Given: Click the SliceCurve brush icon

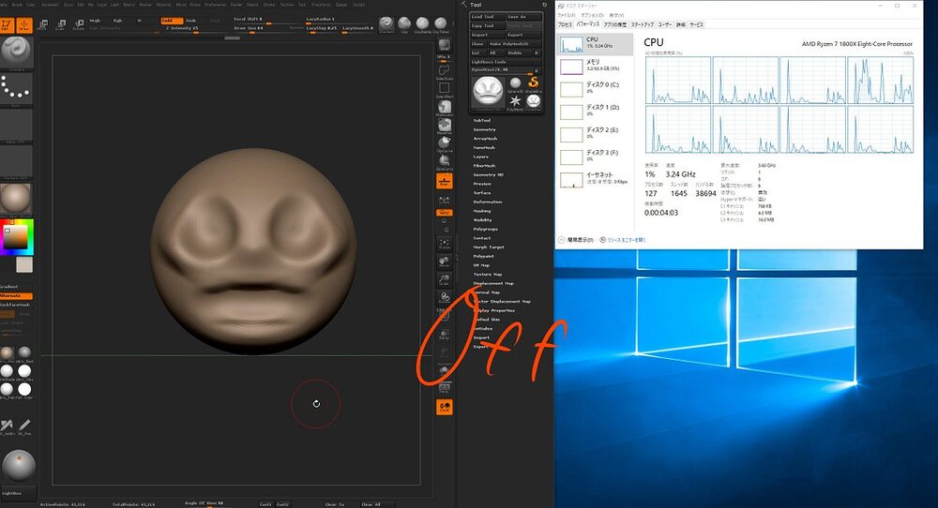Looking at the screenshot, I should pos(444,161).
